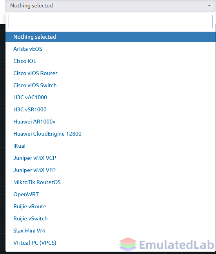Choose Arista vEOS from the list
Viewport: 216px width, 254px height.
pyautogui.click(x=111, y=49)
